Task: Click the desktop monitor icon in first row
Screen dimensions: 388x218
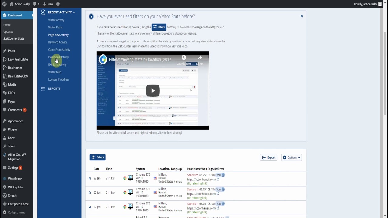Action: click(130, 178)
